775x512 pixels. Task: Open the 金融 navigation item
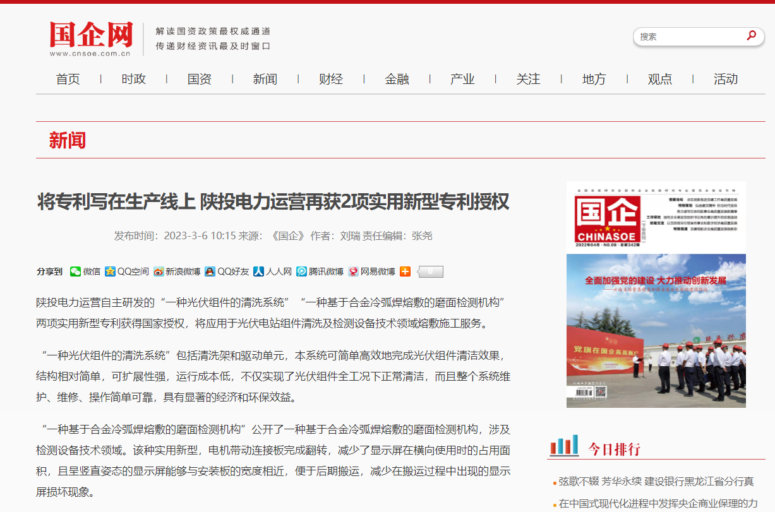(397, 79)
